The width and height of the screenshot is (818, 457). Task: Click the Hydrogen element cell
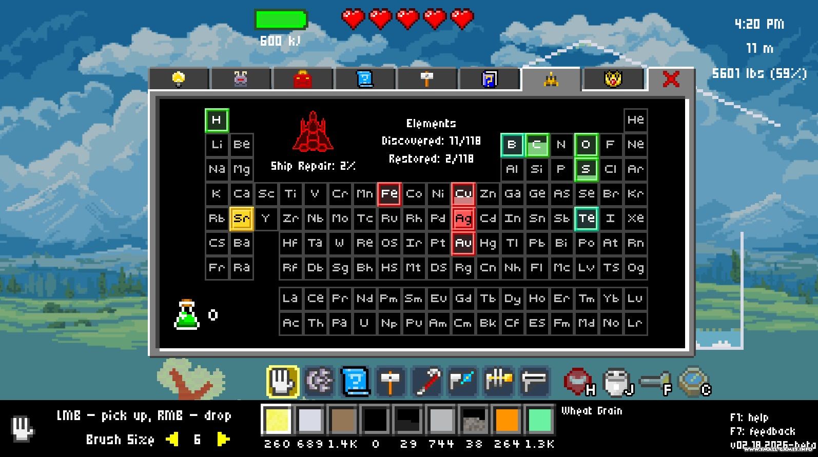pyautogui.click(x=217, y=120)
